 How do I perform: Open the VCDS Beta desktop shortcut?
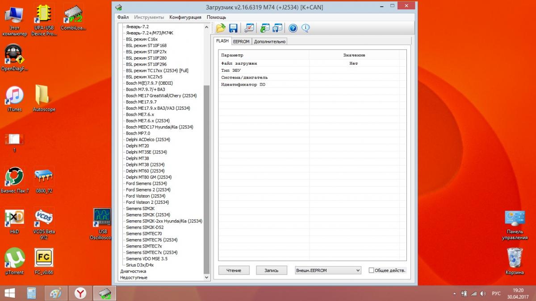point(44,218)
